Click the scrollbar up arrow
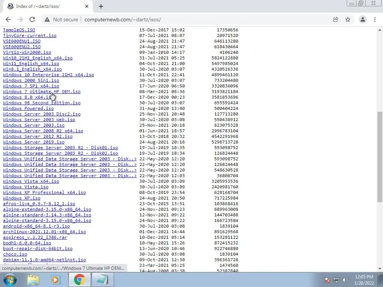 [x=380, y=30]
